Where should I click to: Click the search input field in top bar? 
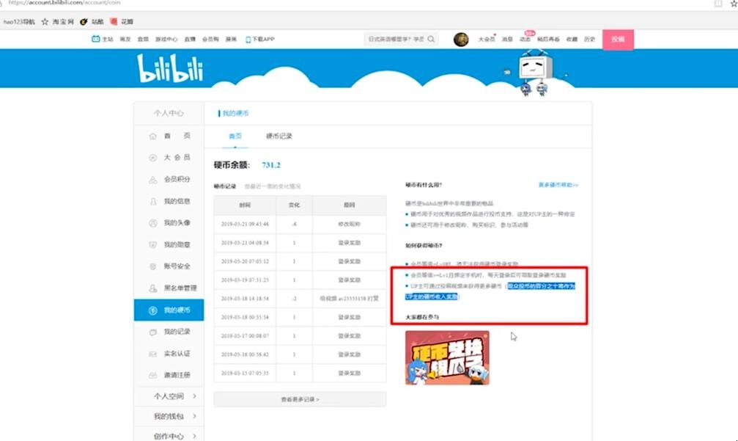point(394,40)
